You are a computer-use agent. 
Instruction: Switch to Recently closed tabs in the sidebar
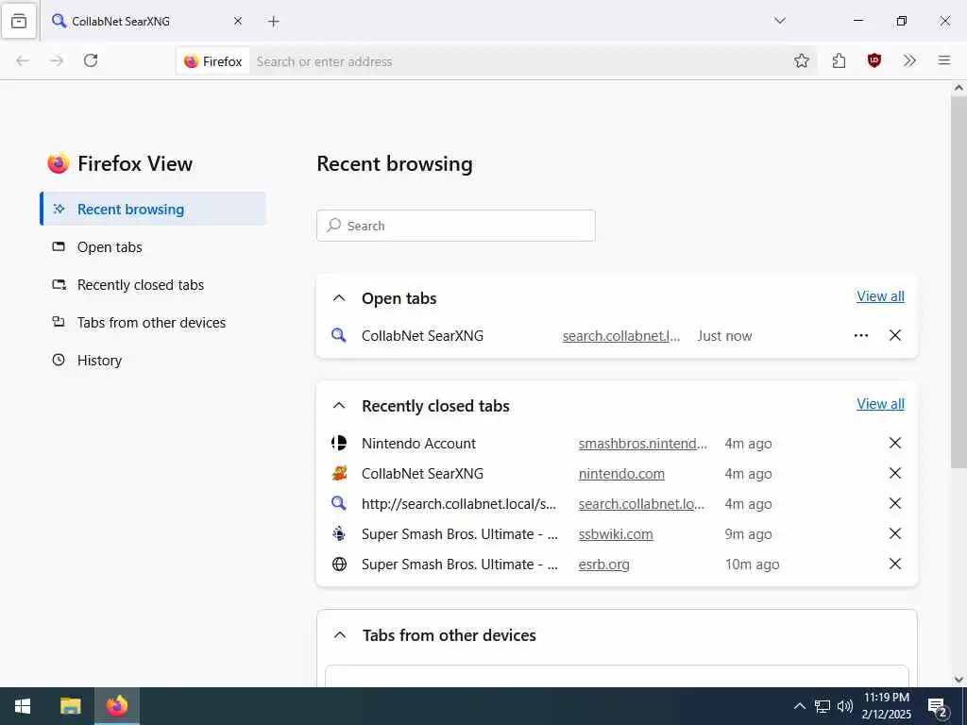pos(153,285)
